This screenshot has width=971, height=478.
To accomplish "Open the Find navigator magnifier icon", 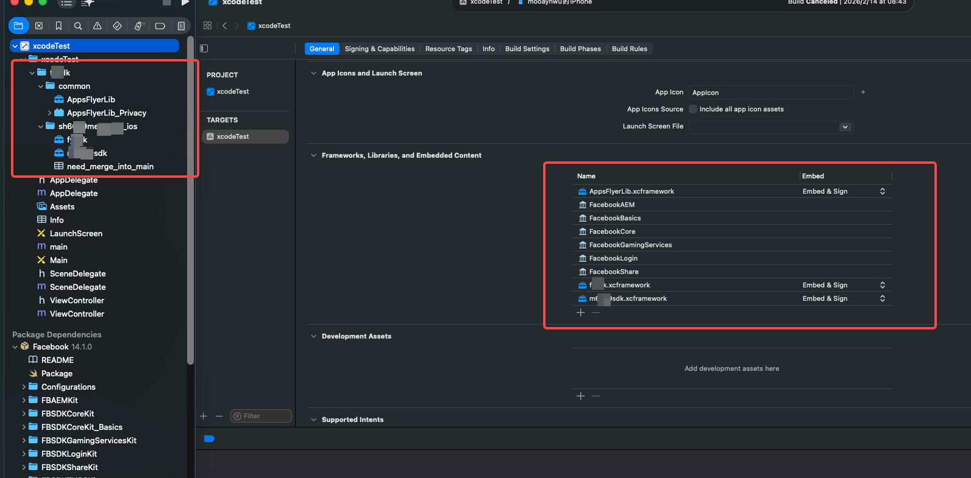I will [78, 26].
